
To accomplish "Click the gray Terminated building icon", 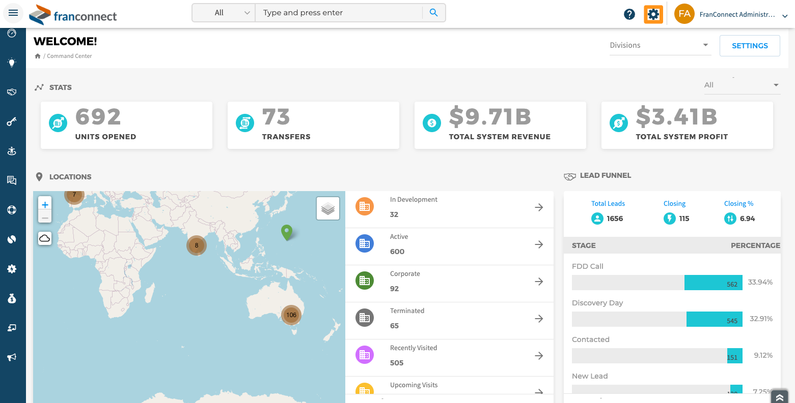I will pyautogui.click(x=365, y=318).
